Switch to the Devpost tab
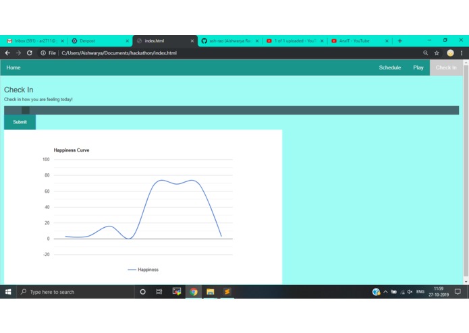Viewport: 469px width, 333px height. pos(99,41)
